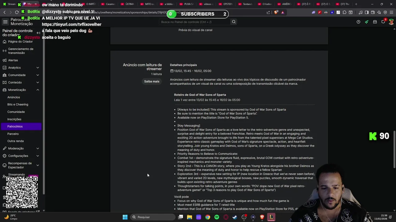Open Opera browser from taskbar
Viewport: 396px width, 222px height.
coord(226,217)
